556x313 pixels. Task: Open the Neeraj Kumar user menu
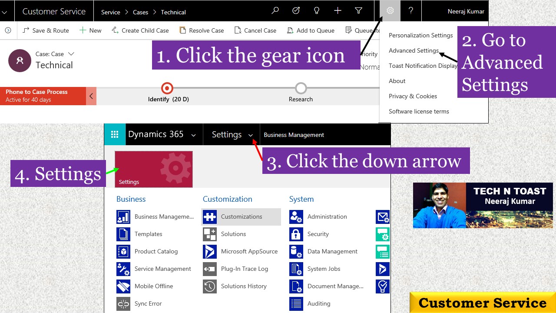pos(466,11)
